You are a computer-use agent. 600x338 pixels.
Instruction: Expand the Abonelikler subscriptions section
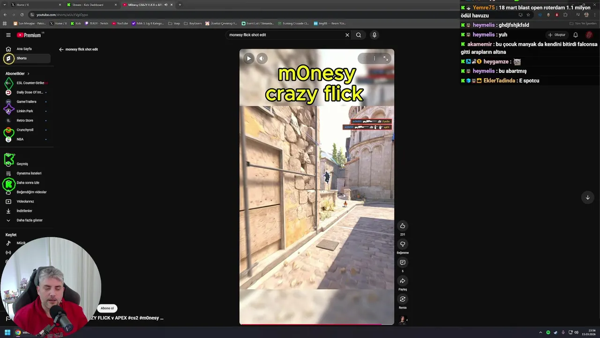(x=17, y=74)
